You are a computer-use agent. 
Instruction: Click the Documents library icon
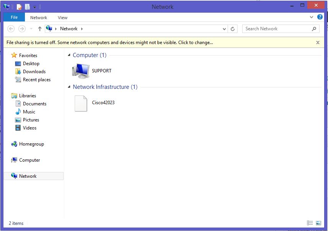click(x=18, y=103)
